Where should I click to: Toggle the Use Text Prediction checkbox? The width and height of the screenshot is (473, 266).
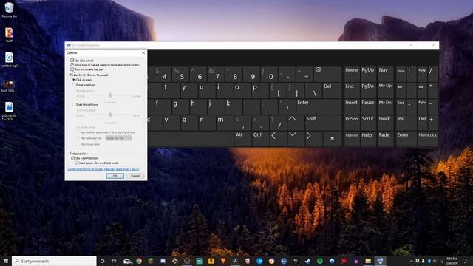(x=72, y=158)
